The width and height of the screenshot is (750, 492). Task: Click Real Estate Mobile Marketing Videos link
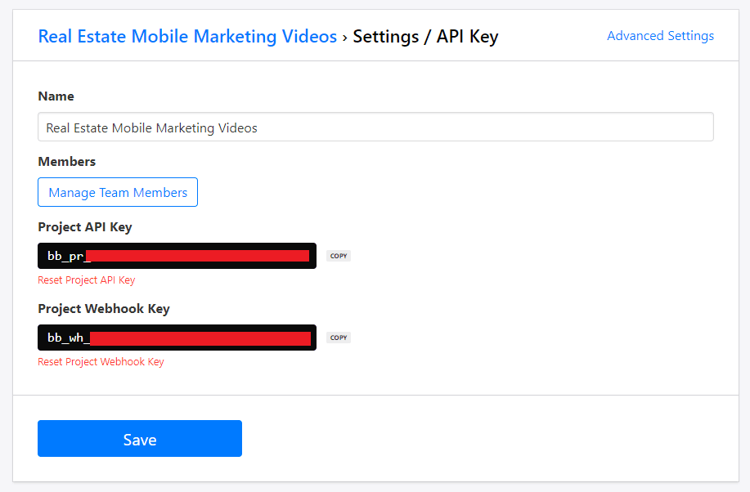click(186, 36)
